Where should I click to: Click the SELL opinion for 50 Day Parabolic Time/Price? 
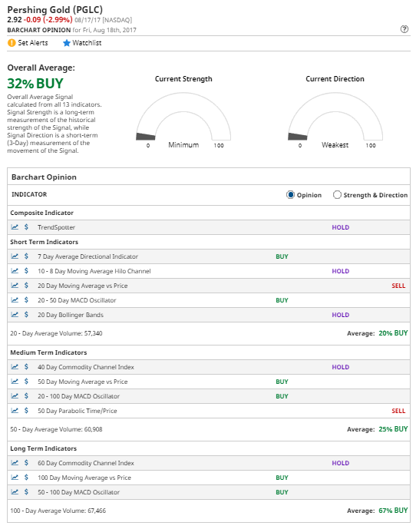tap(398, 411)
